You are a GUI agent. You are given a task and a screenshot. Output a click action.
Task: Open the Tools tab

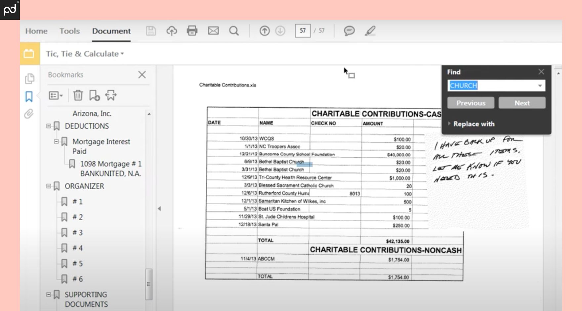point(69,31)
